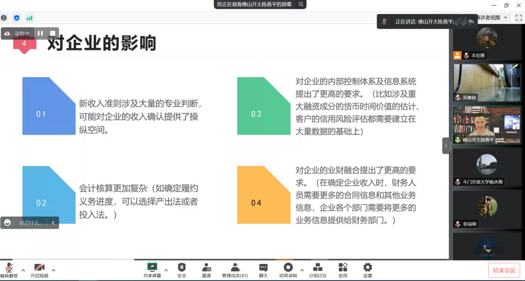Unmute microphone with 解除静音 button
Image resolution: width=525 pixels, height=281 pixels.
pos(9,269)
